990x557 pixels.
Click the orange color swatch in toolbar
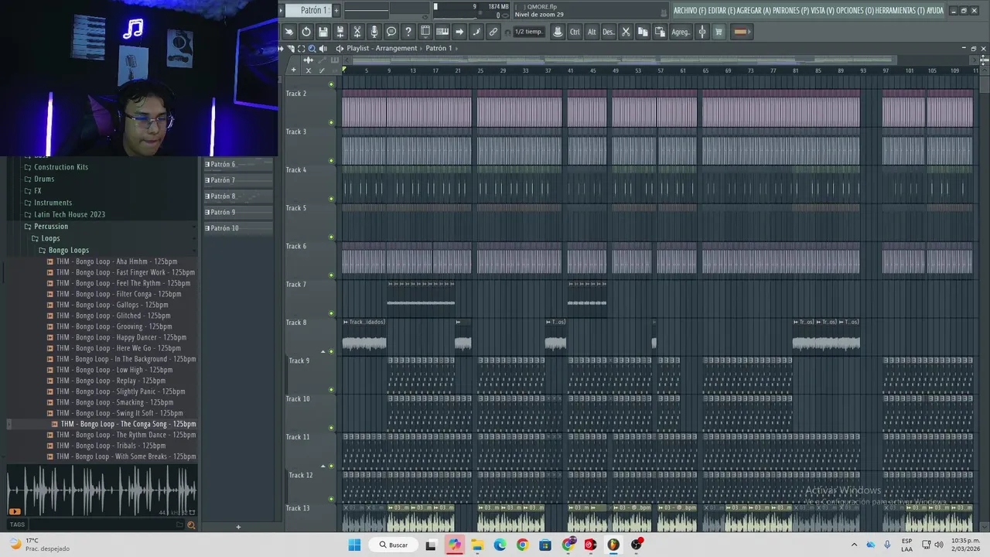tap(740, 32)
